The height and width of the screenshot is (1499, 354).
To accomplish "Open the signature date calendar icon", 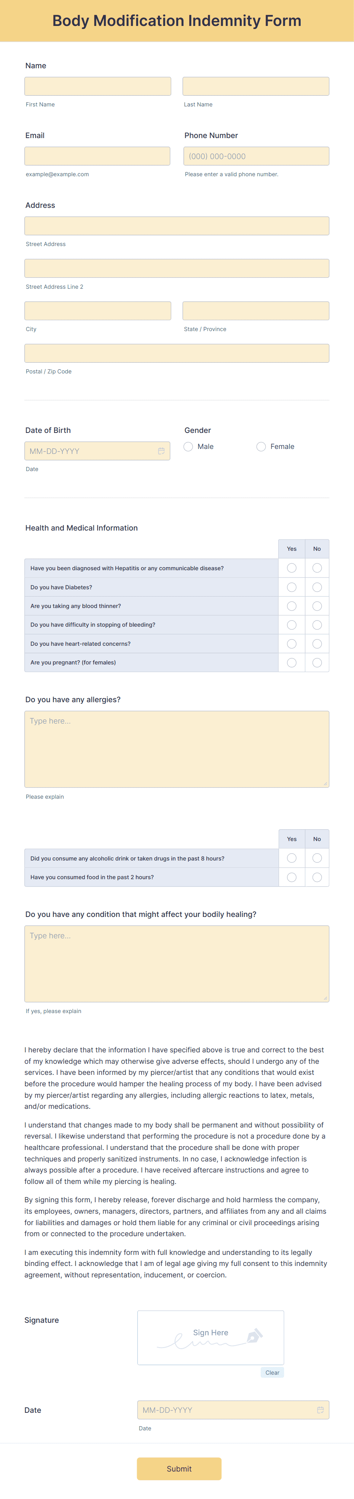I will coord(321,1409).
